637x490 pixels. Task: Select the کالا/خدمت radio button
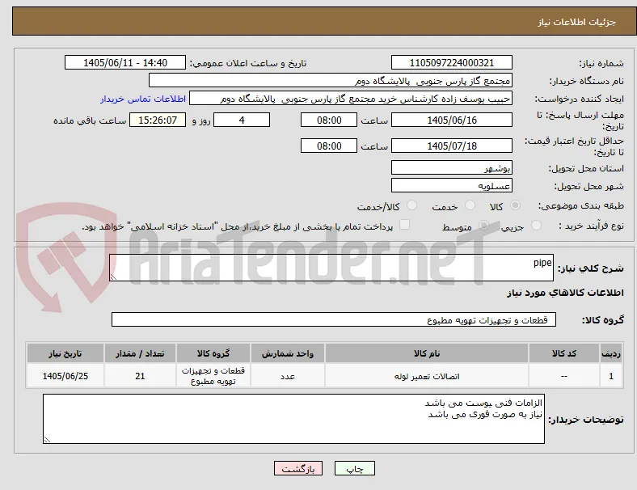pyautogui.click(x=412, y=205)
